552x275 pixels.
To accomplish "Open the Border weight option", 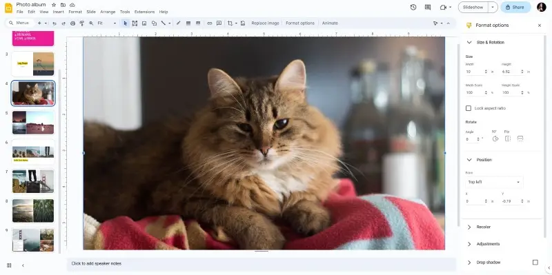I will [188, 23].
